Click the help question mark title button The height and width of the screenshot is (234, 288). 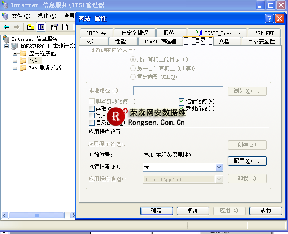pyautogui.click(x=269, y=18)
